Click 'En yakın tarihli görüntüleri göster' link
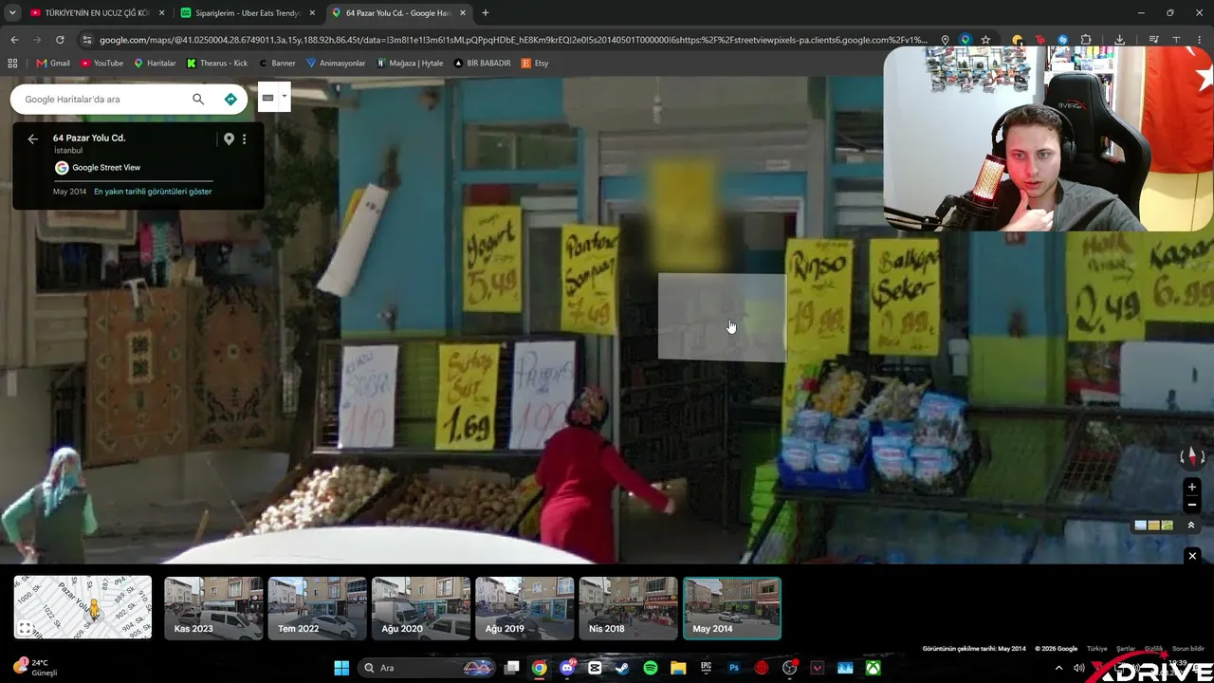1214x683 pixels. pyautogui.click(x=153, y=192)
